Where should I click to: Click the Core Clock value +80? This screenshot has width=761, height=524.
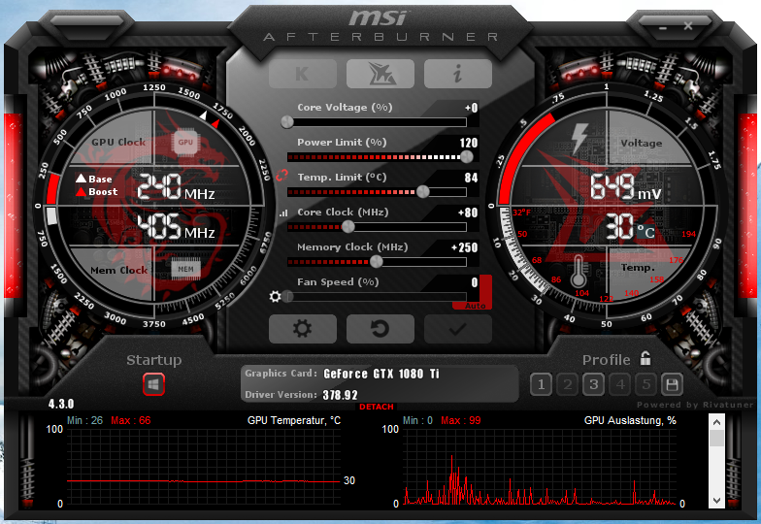click(468, 213)
